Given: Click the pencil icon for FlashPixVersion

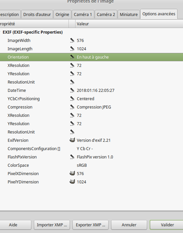Looking at the screenshot, I should point(72,157).
